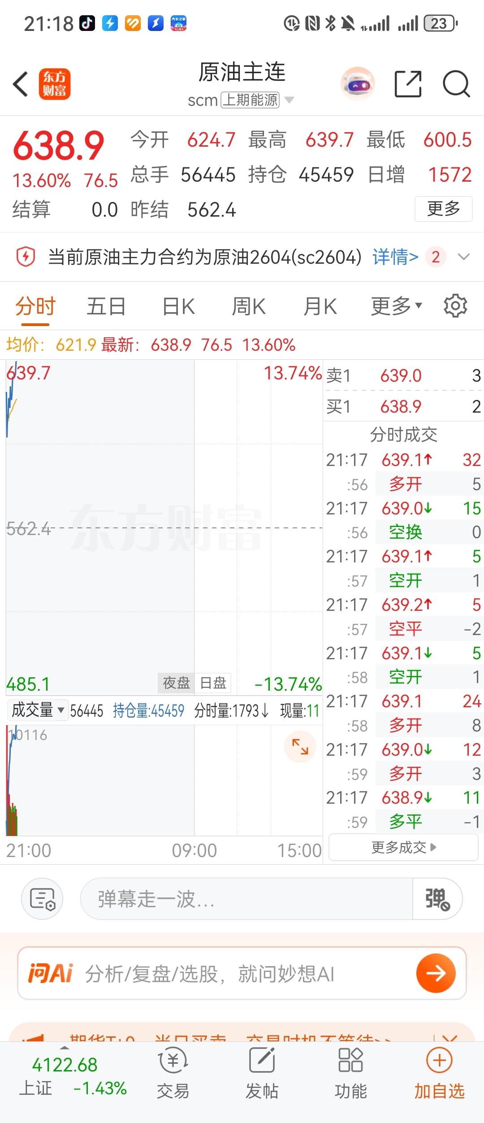The width and height of the screenshot is (484, 1123).
Task: Switch to the 周K tab
Action: [x=249, y=307]
